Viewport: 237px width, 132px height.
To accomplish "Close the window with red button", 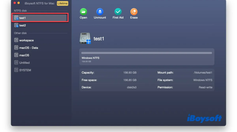I will [x=15, y=3].
